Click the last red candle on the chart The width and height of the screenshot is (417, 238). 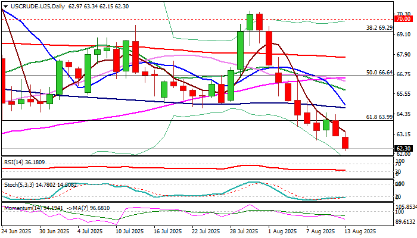[346, 142]
